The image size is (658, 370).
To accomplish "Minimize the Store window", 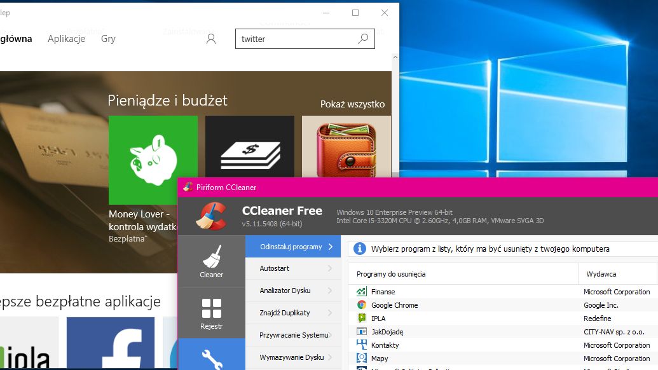I will click(326, 13).
